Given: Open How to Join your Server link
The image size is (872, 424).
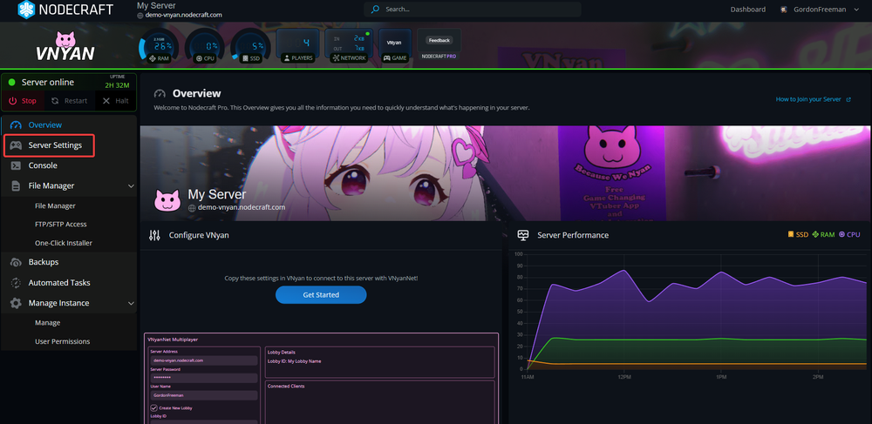Looking at the screenshot, I should tap(813, 99).
